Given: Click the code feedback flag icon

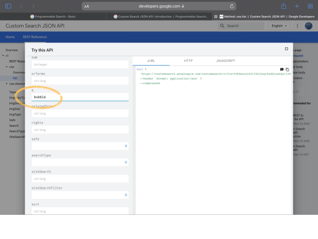Looking at the screenshot, I should point(281,70).
